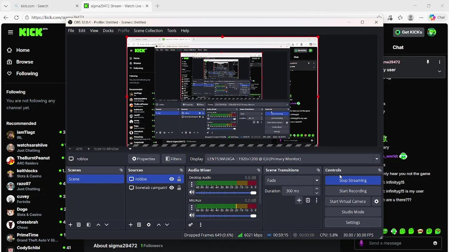449x252 pixels.
Task: Mute Desktop Audio speaker icon
Action: pos(192,192)
